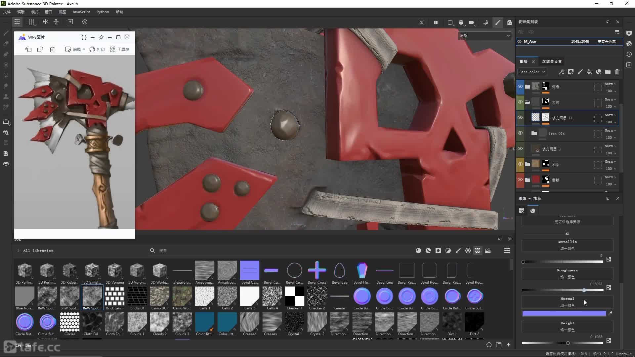Filter assets by grid texture type

click(x=478, y=251)
